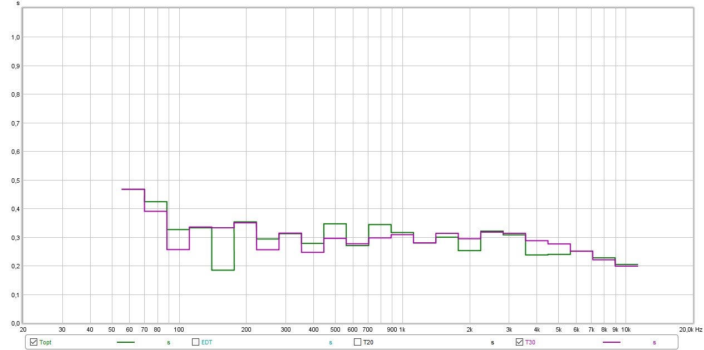Select the T30 legend label

(x=530, y=342)
